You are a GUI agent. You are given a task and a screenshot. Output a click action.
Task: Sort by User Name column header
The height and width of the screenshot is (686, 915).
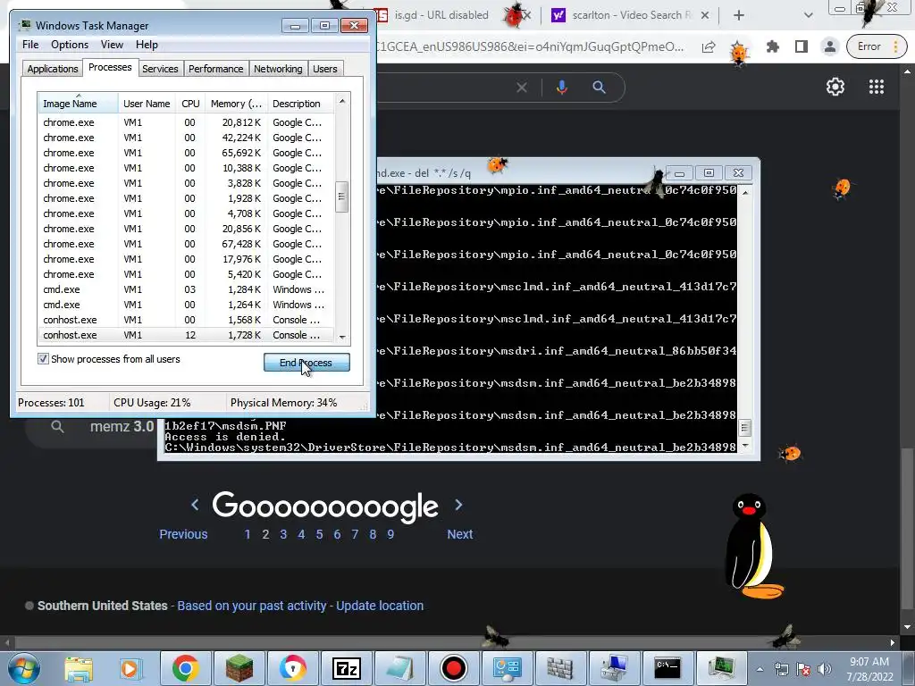pyautogui.click(x=147, y=104)
